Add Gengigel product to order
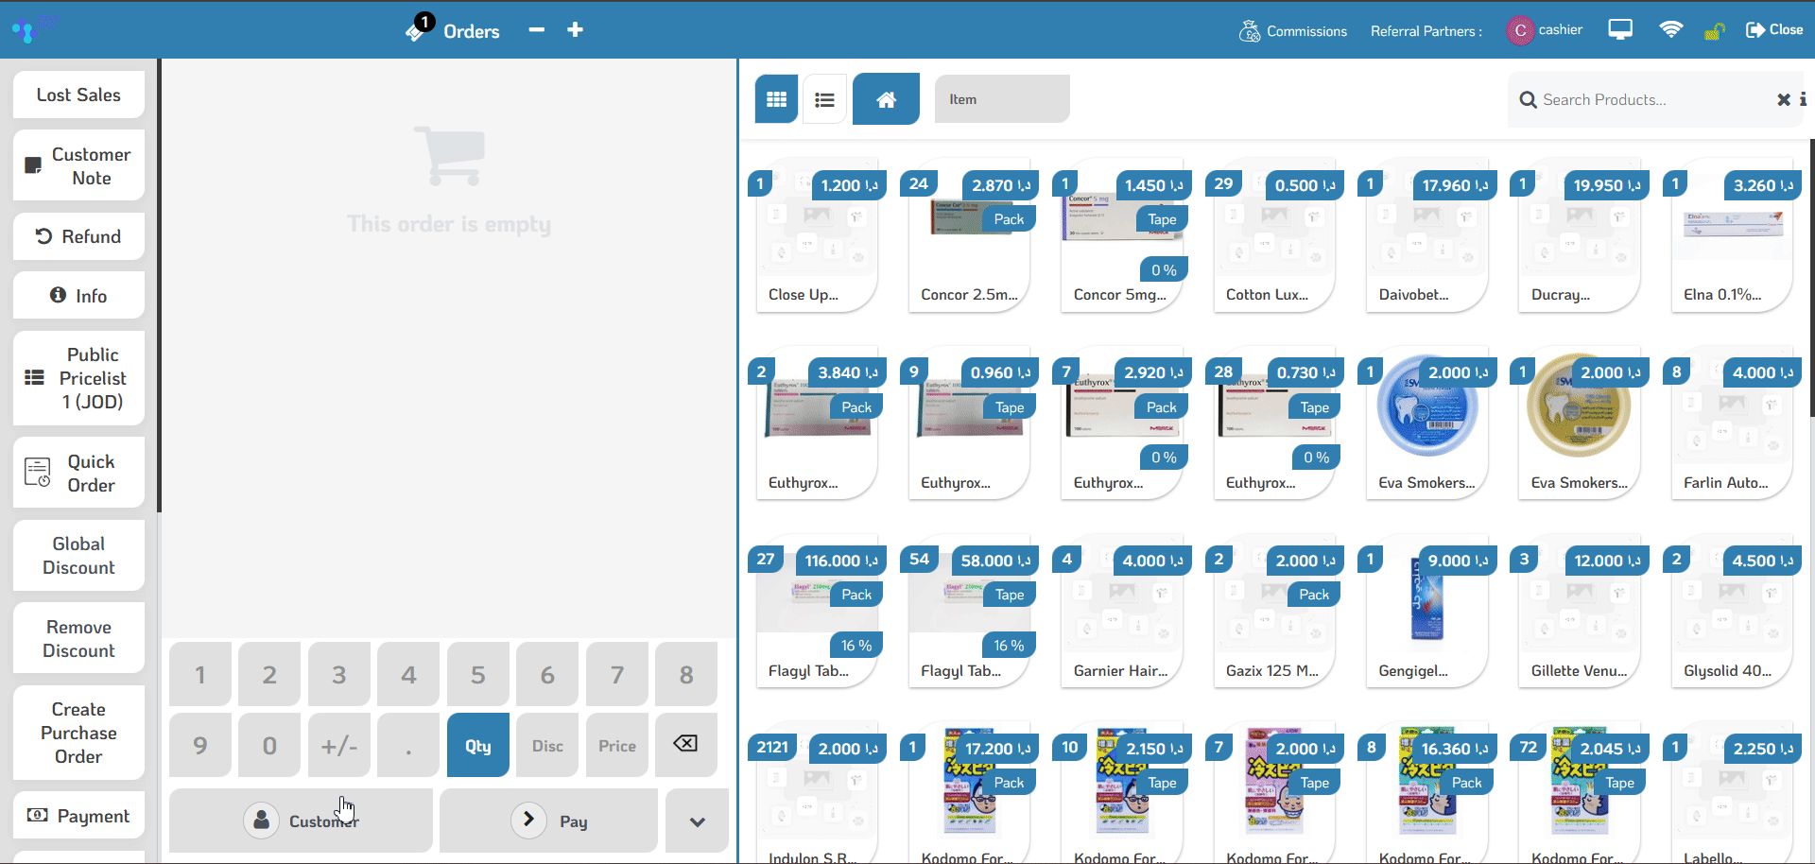The height and width of the screenshot is (864, 1815). pos(1426,612)
